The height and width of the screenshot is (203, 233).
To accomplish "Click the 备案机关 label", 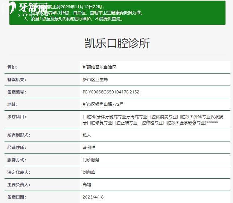I will pos(17,80).
